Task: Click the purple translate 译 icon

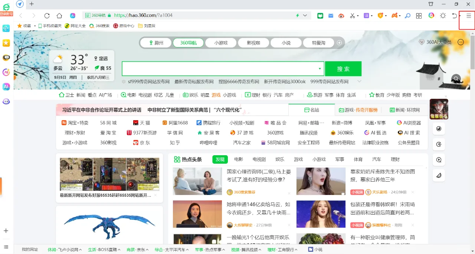Action: (x=366, y=16)
